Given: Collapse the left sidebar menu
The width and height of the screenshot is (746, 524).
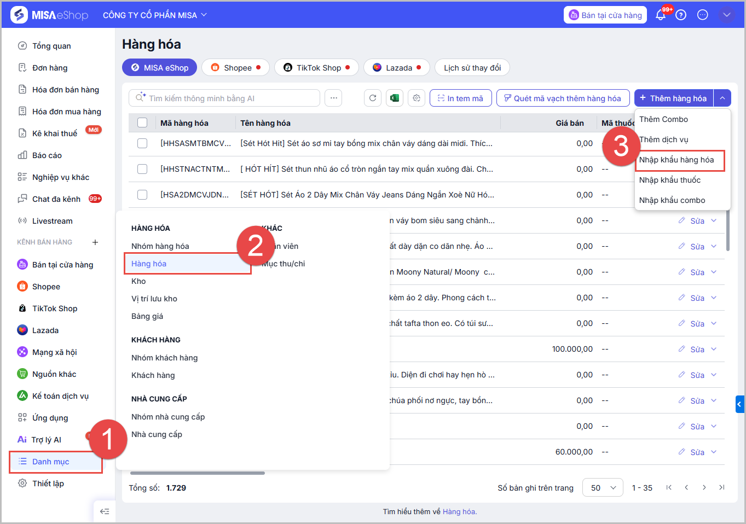Looking at the screenshot, I should tap(105, 511).
